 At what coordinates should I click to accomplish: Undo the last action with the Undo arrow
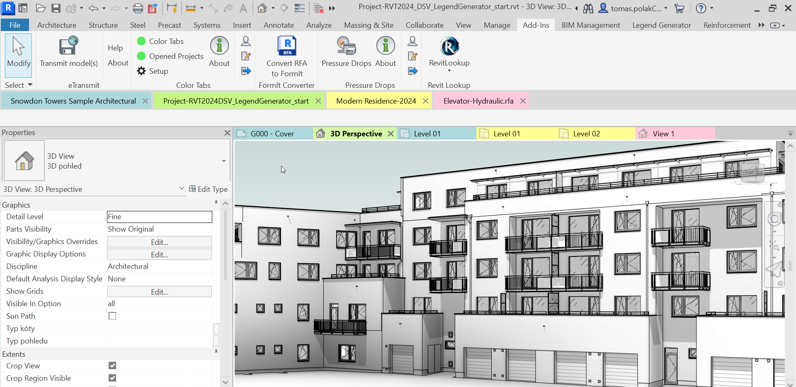click(x=93, y=8)
